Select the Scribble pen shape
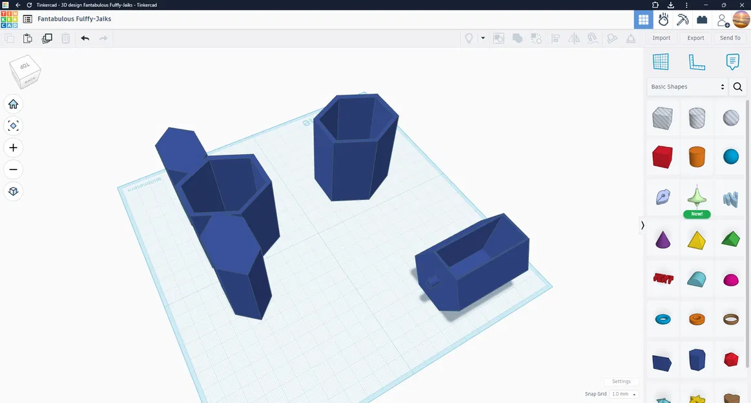The image size is (751, 403). tap(663, 197)
